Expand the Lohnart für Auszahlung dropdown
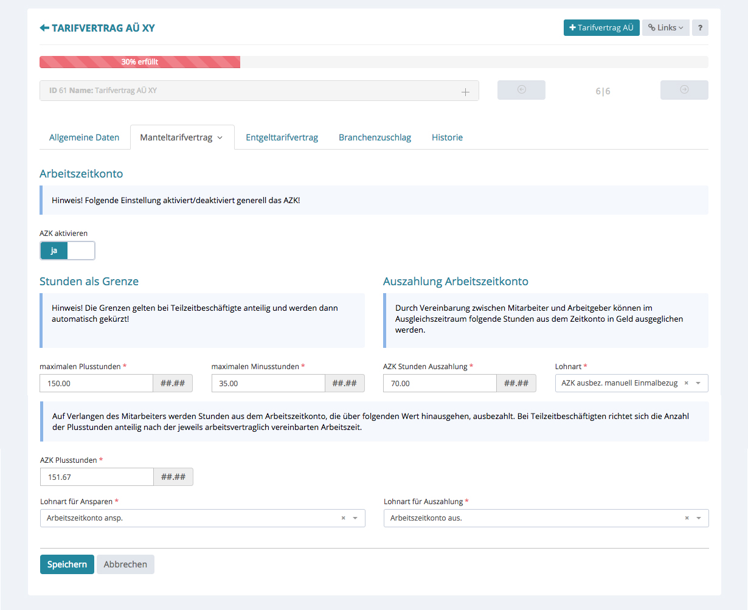The image size is (748, 610). point(699,518)
